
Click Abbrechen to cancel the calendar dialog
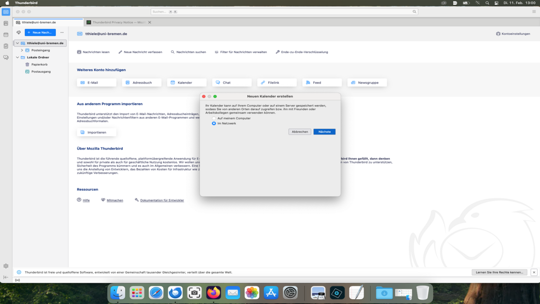point(300,132)
